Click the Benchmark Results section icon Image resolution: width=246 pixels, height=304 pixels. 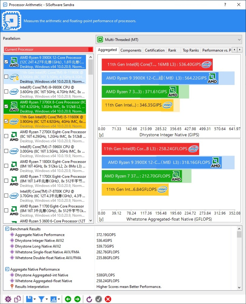click(7, 229)
